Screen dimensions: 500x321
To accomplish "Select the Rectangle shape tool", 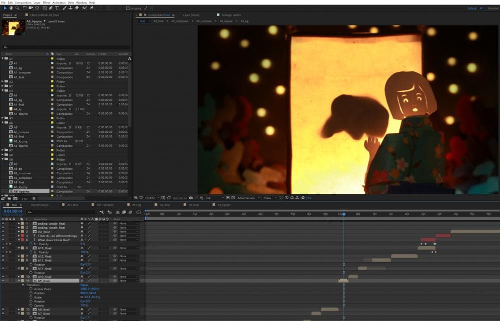I will click(44, 8).
